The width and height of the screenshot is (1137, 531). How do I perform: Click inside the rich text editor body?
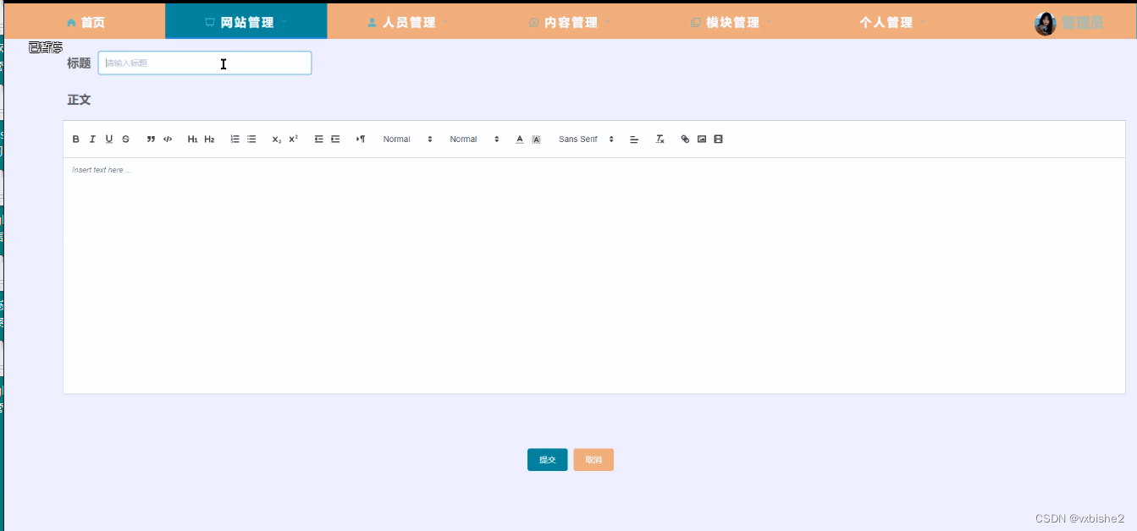pyautogui.click(x=594, y=275)
